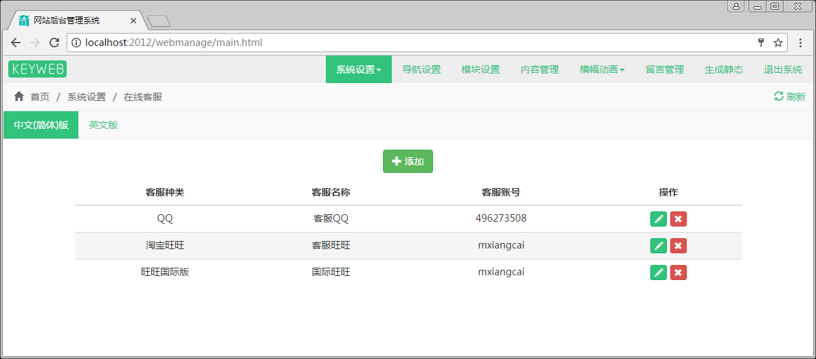Click mxiangcai in the 国际旺旺 row
The height and width of the screenshot is (359, 816).
point(501,272)
